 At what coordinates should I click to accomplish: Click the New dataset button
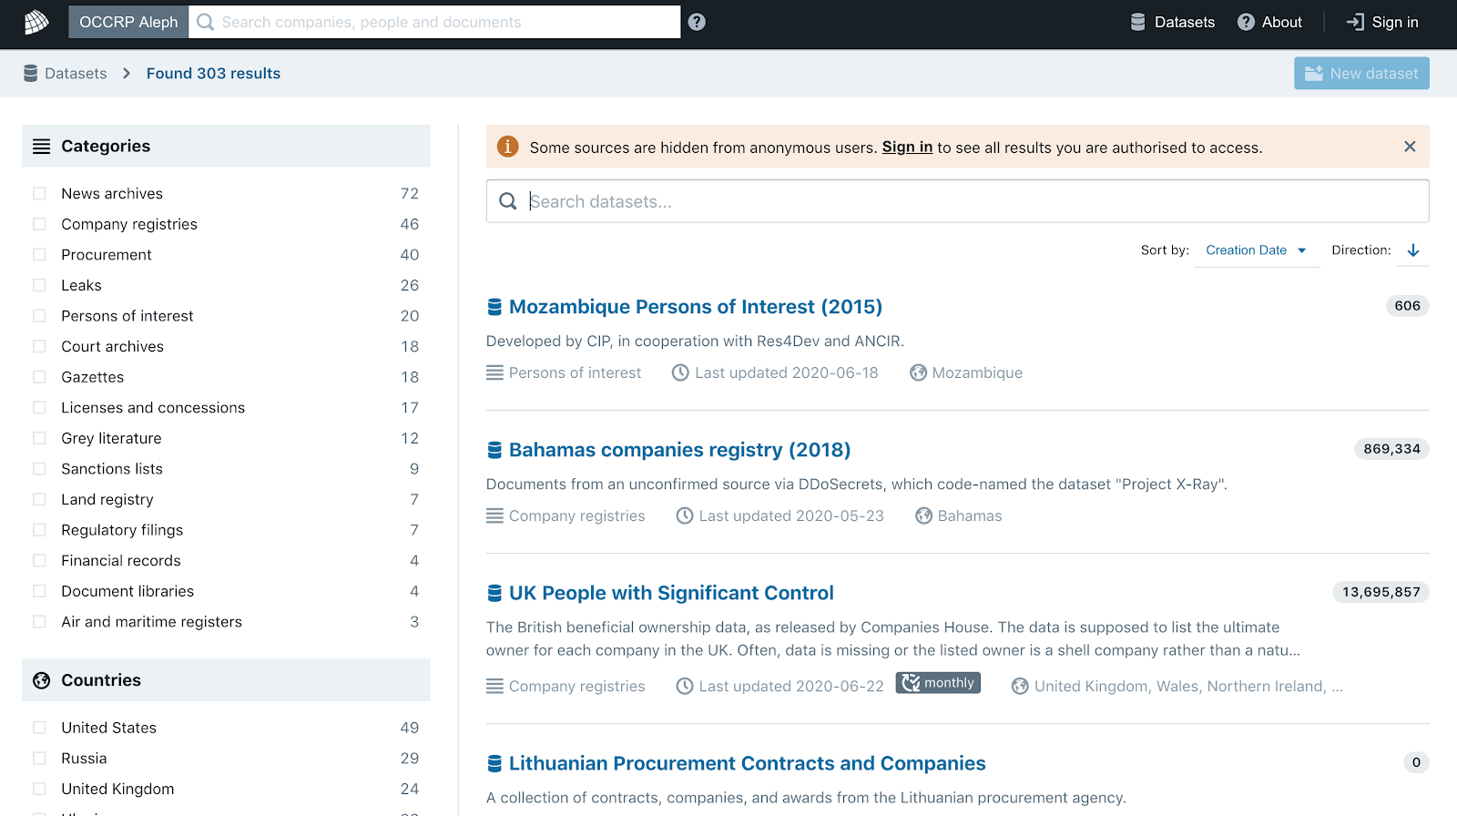[1361, 73]
